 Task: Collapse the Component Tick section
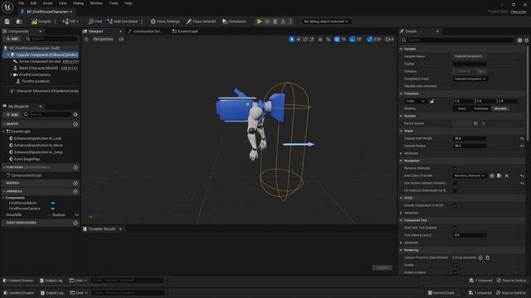coord(402,220)
